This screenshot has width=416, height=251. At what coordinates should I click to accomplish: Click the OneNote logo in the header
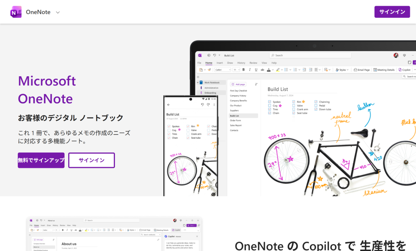pos(16,12)
